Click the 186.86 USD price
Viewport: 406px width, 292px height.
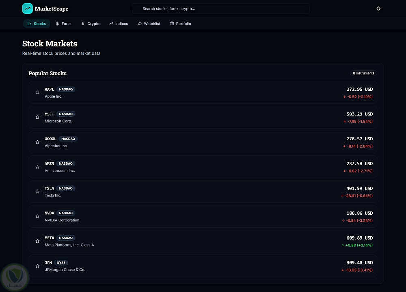[360, 213]
